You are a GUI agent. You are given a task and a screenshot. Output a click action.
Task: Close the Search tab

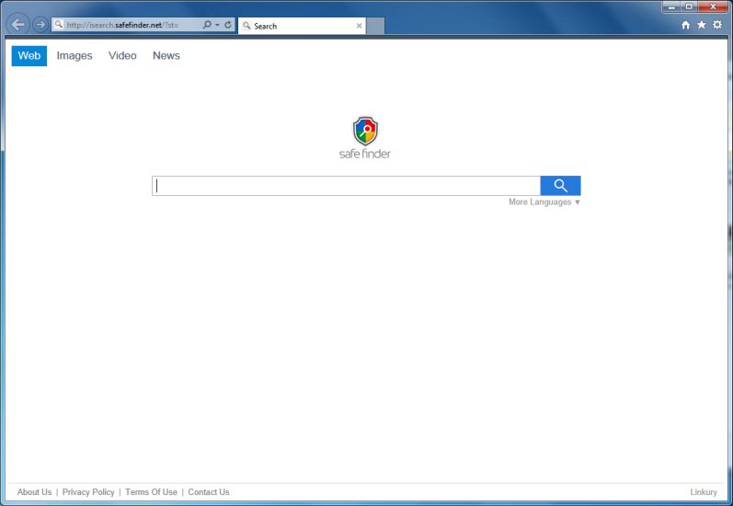tap(359, 26)
